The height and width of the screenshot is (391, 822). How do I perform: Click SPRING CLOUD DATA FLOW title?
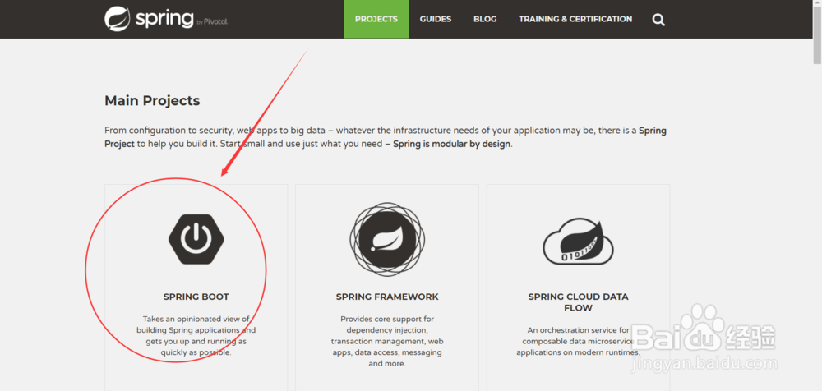[x=578, y=302]
